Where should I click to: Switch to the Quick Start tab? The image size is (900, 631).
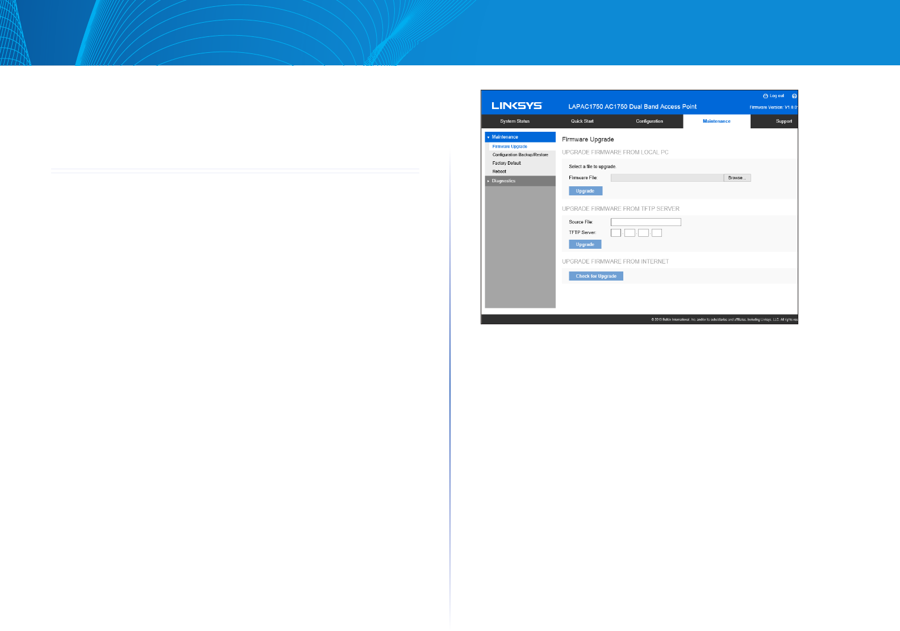582,121
